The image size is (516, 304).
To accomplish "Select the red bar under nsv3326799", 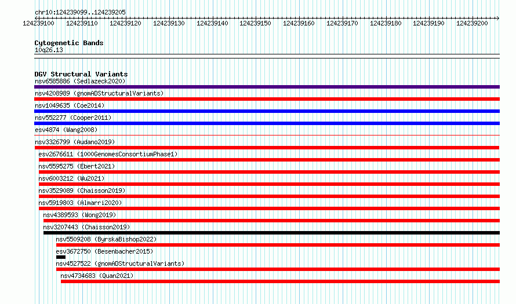I will coord(267,148).
